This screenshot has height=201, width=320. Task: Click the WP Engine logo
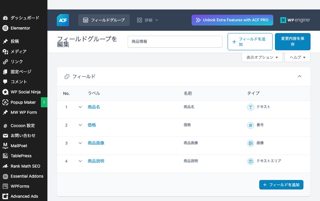click(x=295, y=20)
